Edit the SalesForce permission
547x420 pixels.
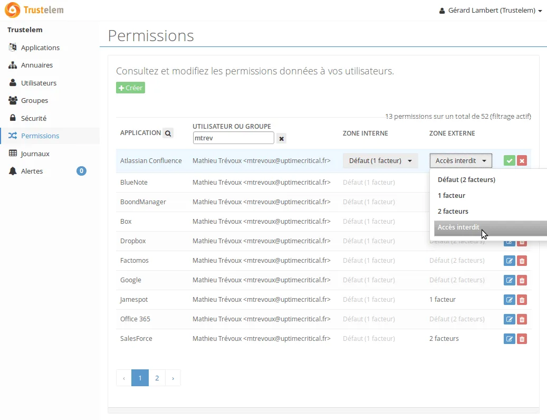510,339
